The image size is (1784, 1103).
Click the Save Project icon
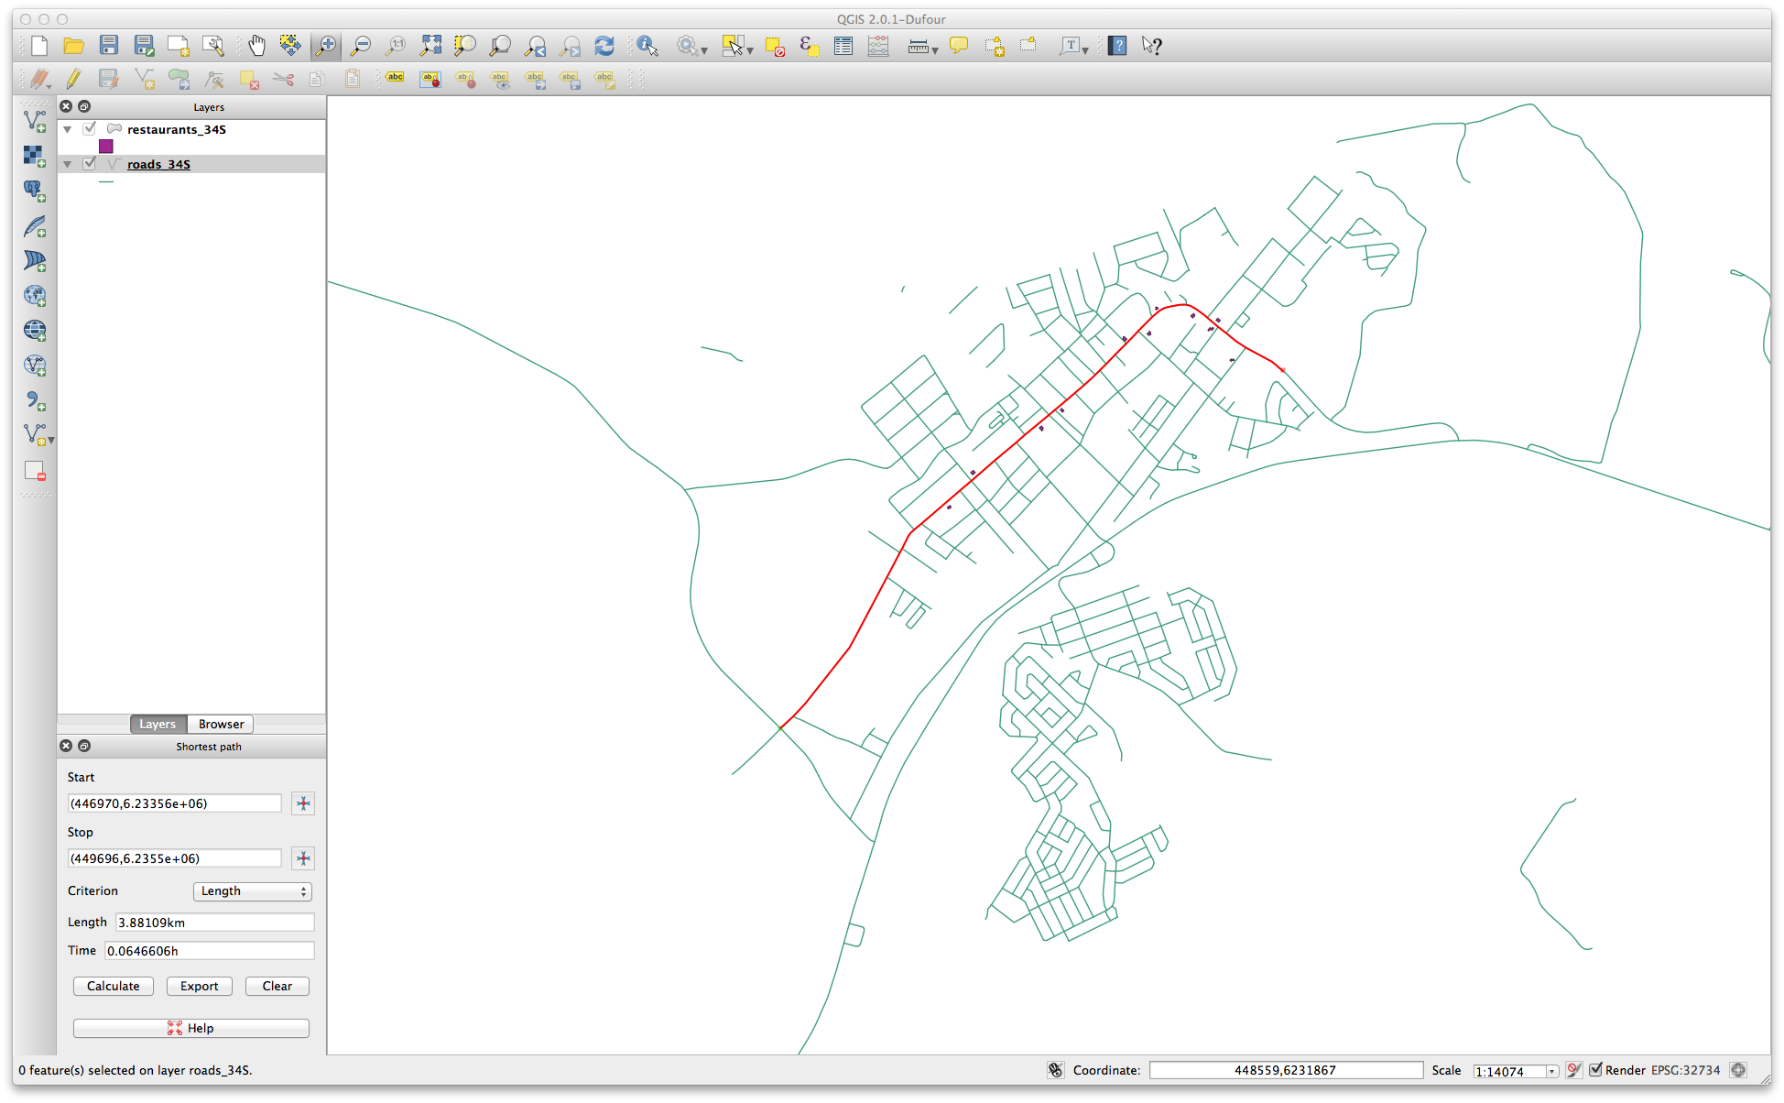[x=109, y=45]
